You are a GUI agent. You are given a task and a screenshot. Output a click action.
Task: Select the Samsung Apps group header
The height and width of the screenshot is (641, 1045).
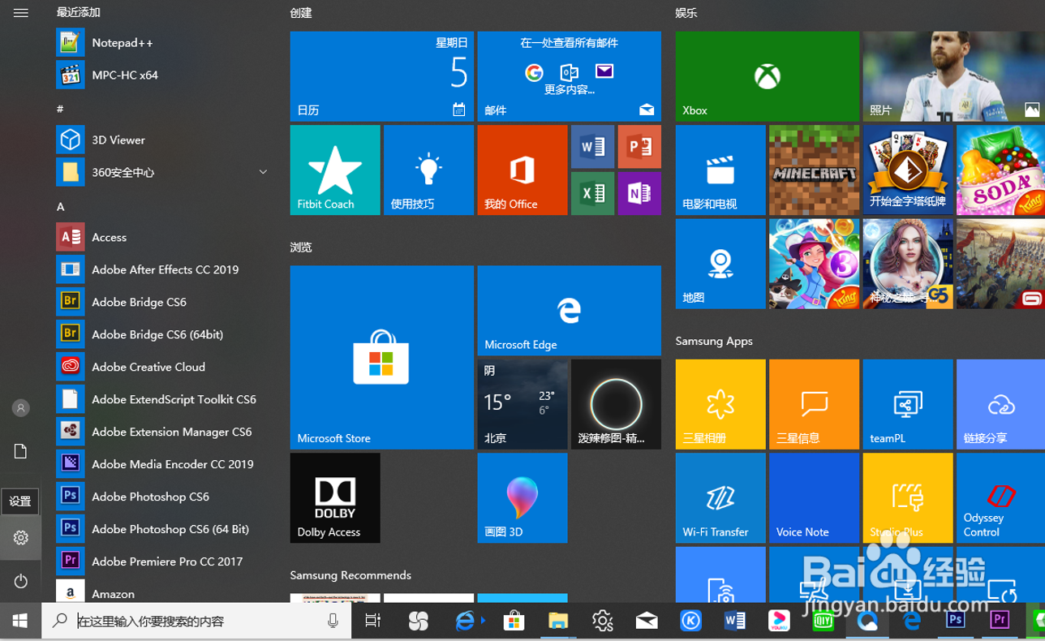pos(714,341)
